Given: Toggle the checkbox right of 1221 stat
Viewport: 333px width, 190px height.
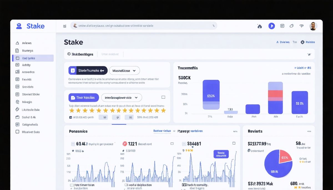Looking at the screenshot, I should coord(172,144).
